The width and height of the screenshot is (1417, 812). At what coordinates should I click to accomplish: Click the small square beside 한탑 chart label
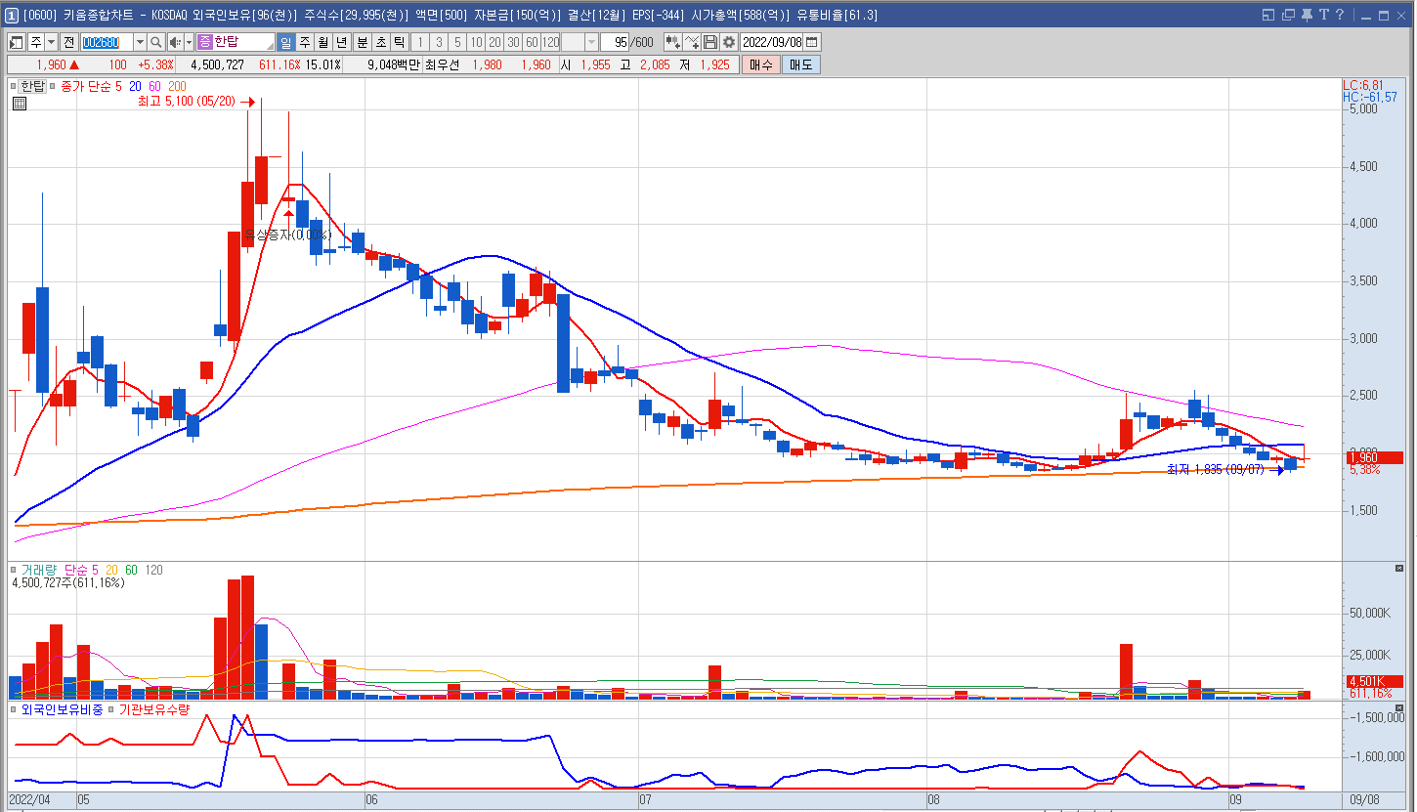point(14,86)
